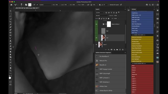
Task: Select the Zoom tool
Action: (10, 70)
